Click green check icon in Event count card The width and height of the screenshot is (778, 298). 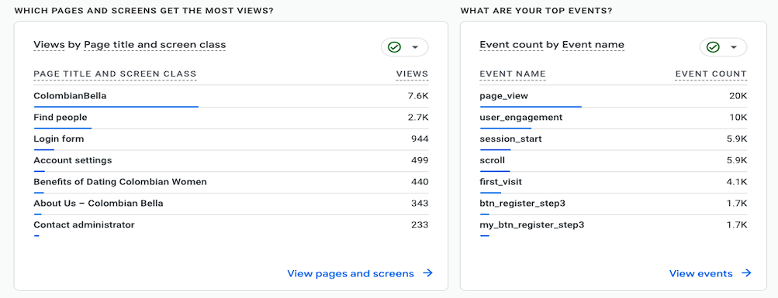coord(713,47)
